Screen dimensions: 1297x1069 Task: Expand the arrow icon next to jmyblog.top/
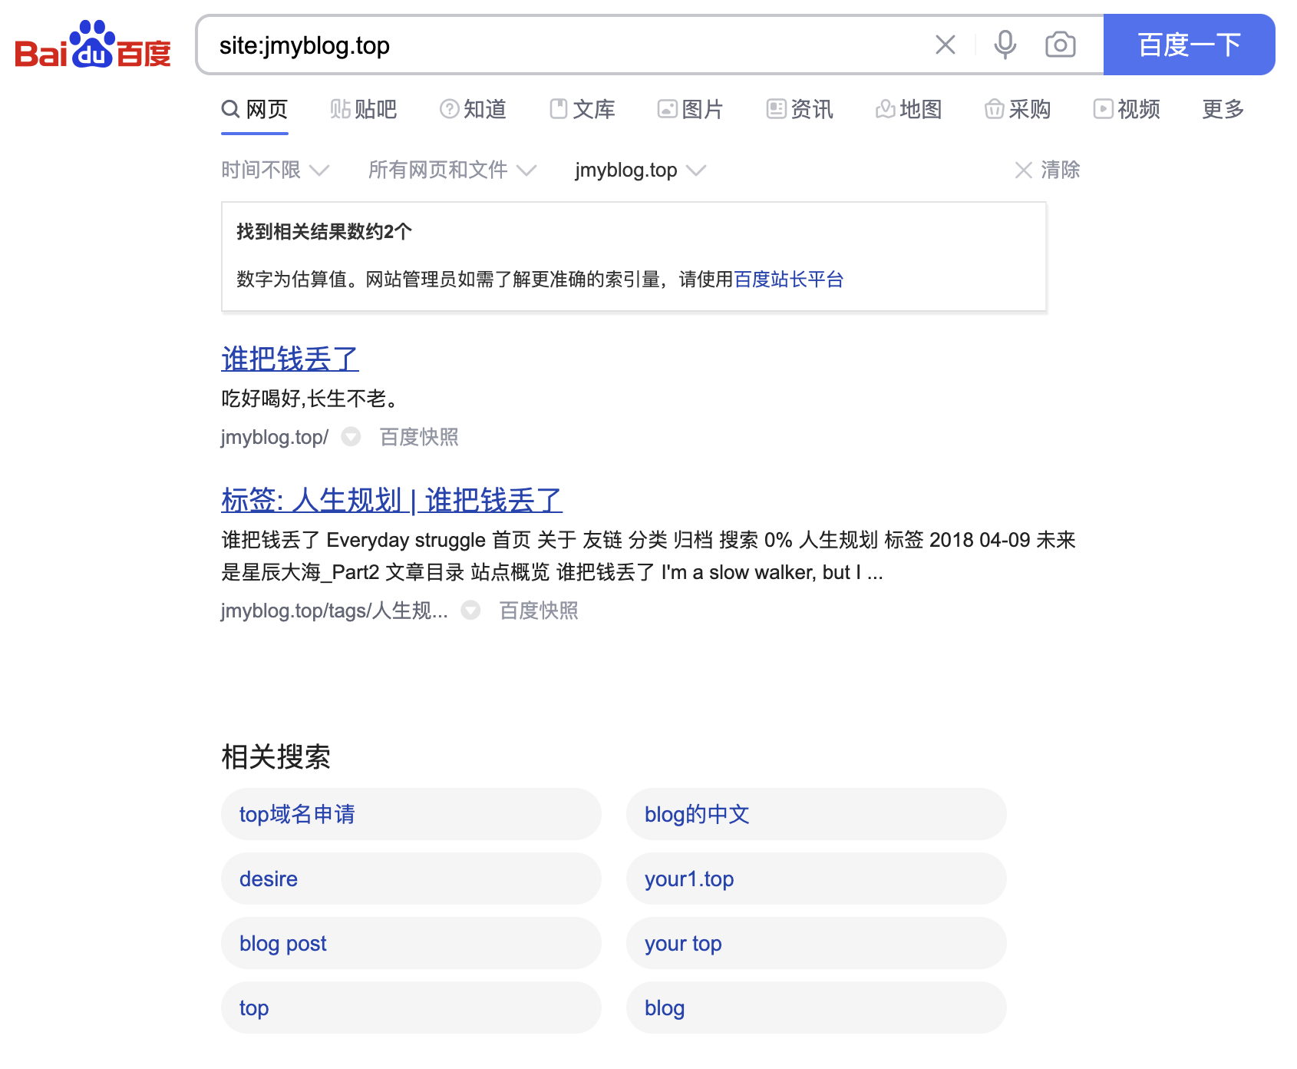pyautogui.click(x=351, y=437)
